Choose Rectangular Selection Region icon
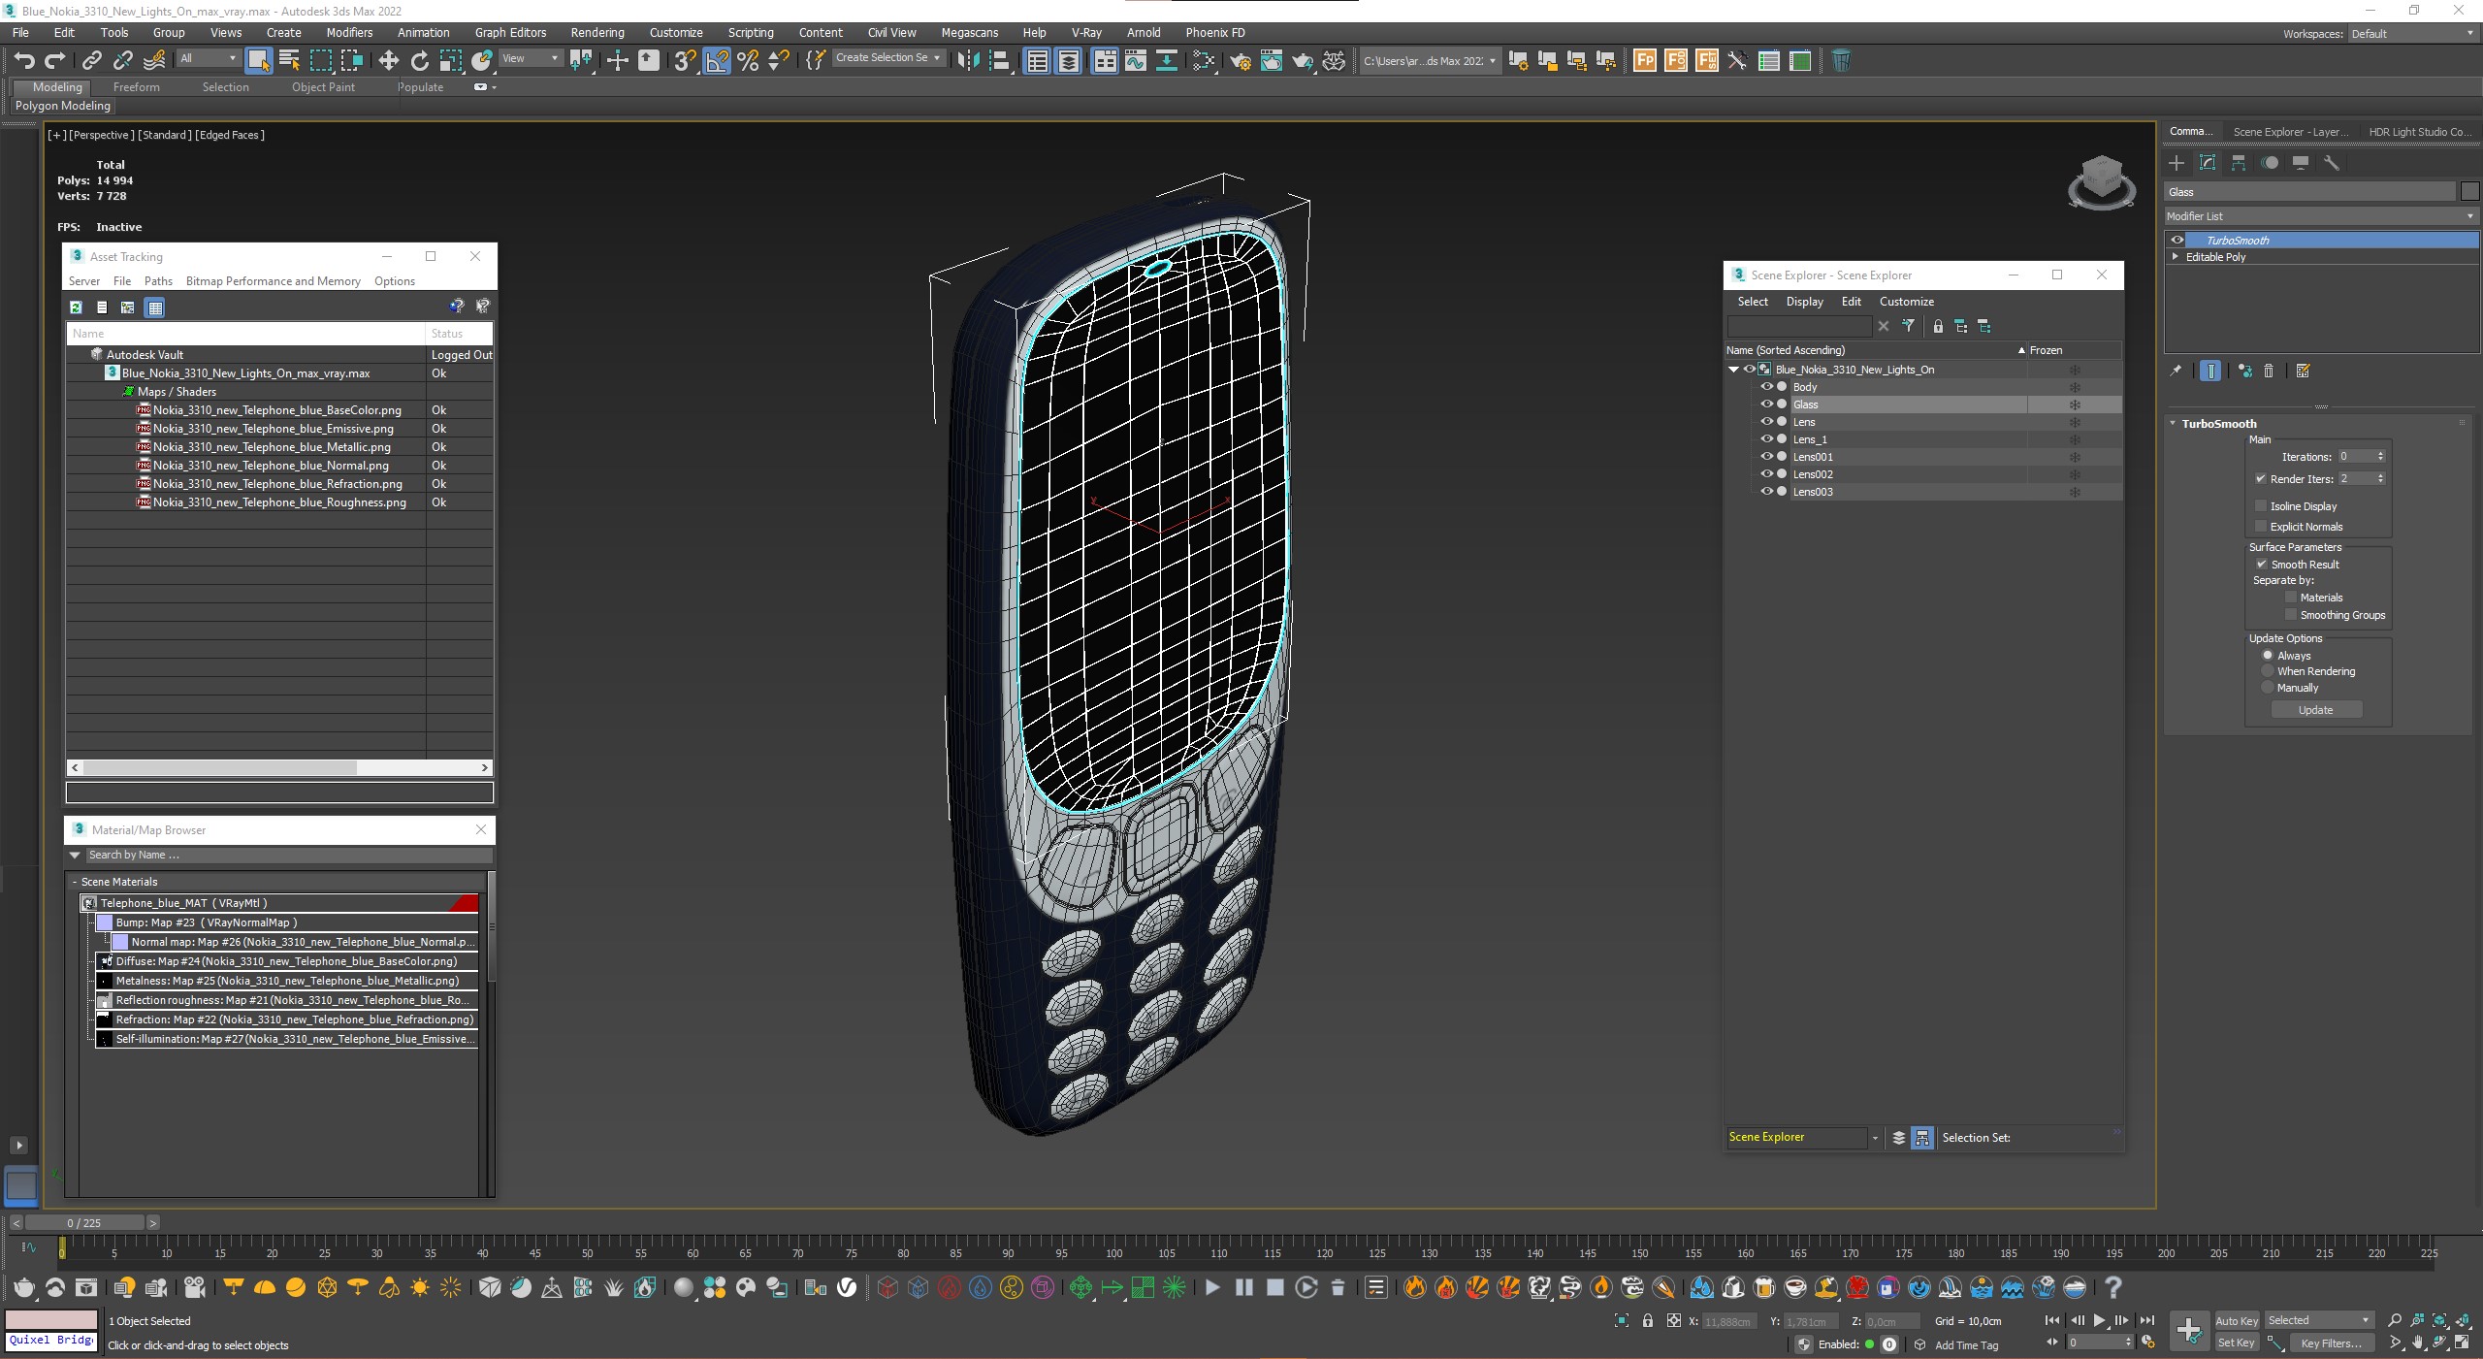This screenshot has height=1359, width=2483. click(x=320, y=61)
